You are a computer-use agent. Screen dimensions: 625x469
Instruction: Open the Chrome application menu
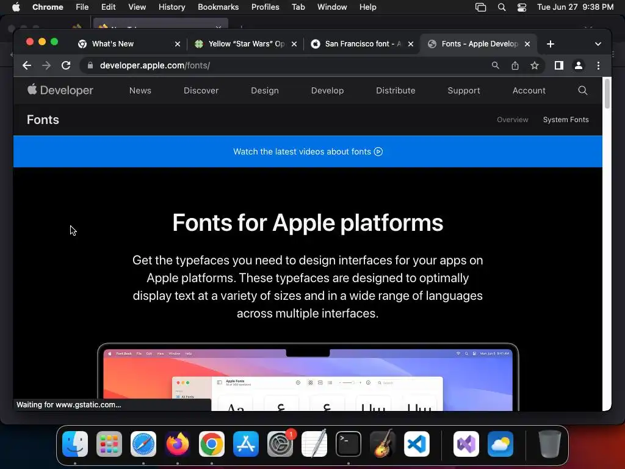48,7
